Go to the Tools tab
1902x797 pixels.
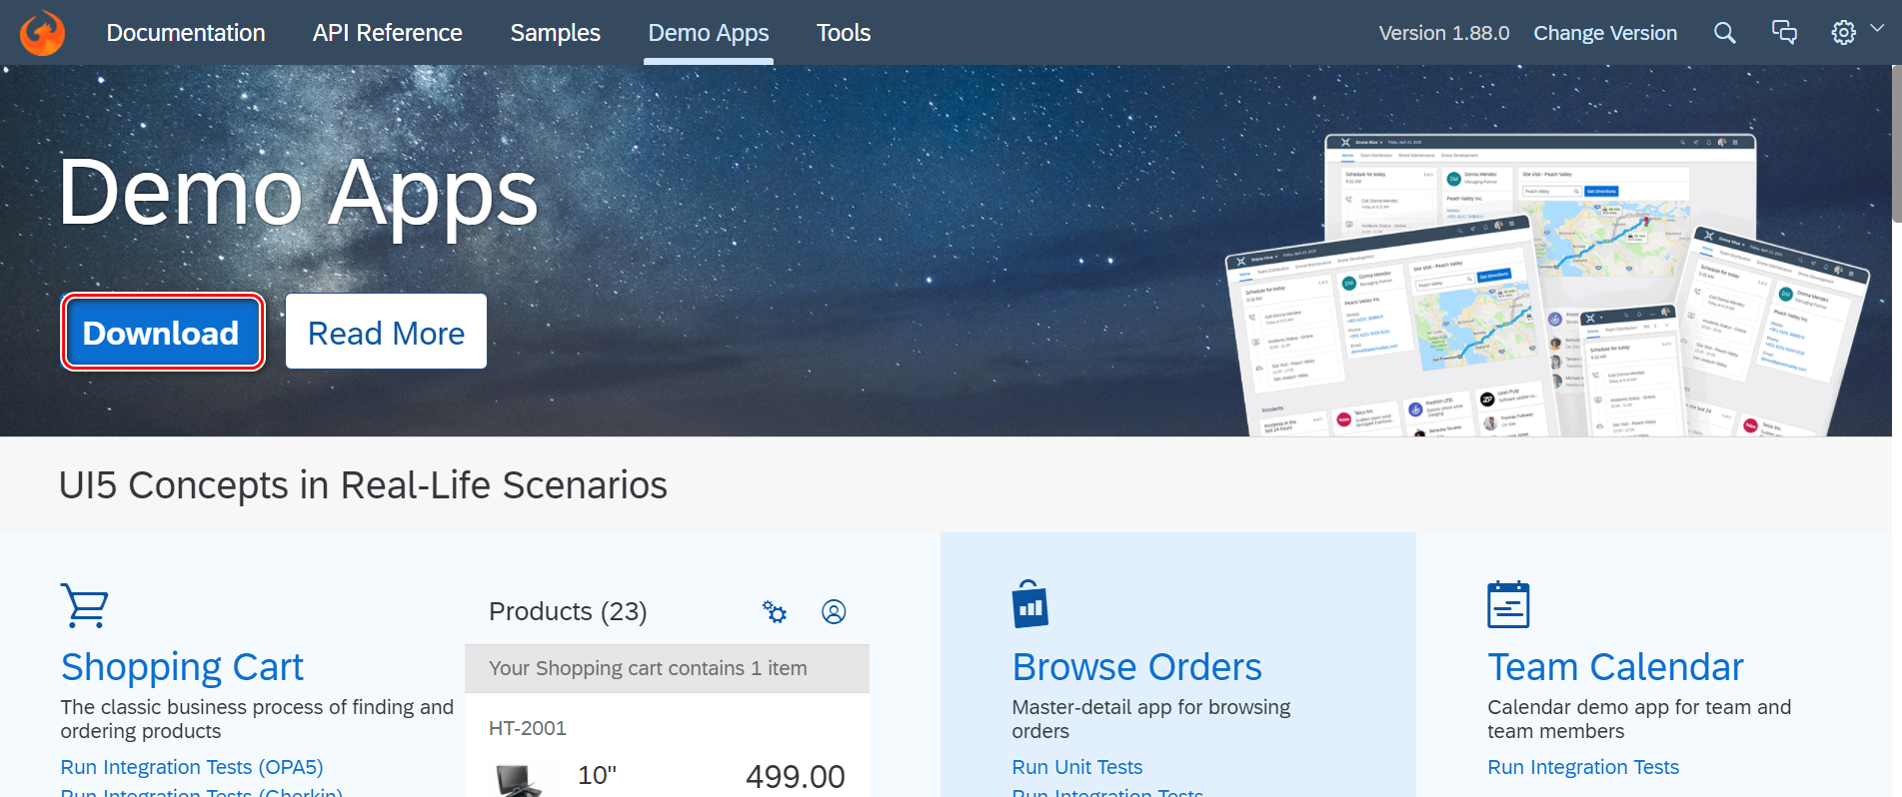pyautogui.click(x=844, y=33)
